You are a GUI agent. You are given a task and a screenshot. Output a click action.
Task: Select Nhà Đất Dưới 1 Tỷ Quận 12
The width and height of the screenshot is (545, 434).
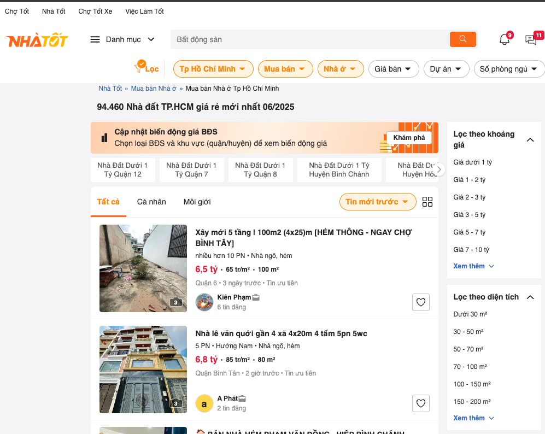tap(122, 170)
